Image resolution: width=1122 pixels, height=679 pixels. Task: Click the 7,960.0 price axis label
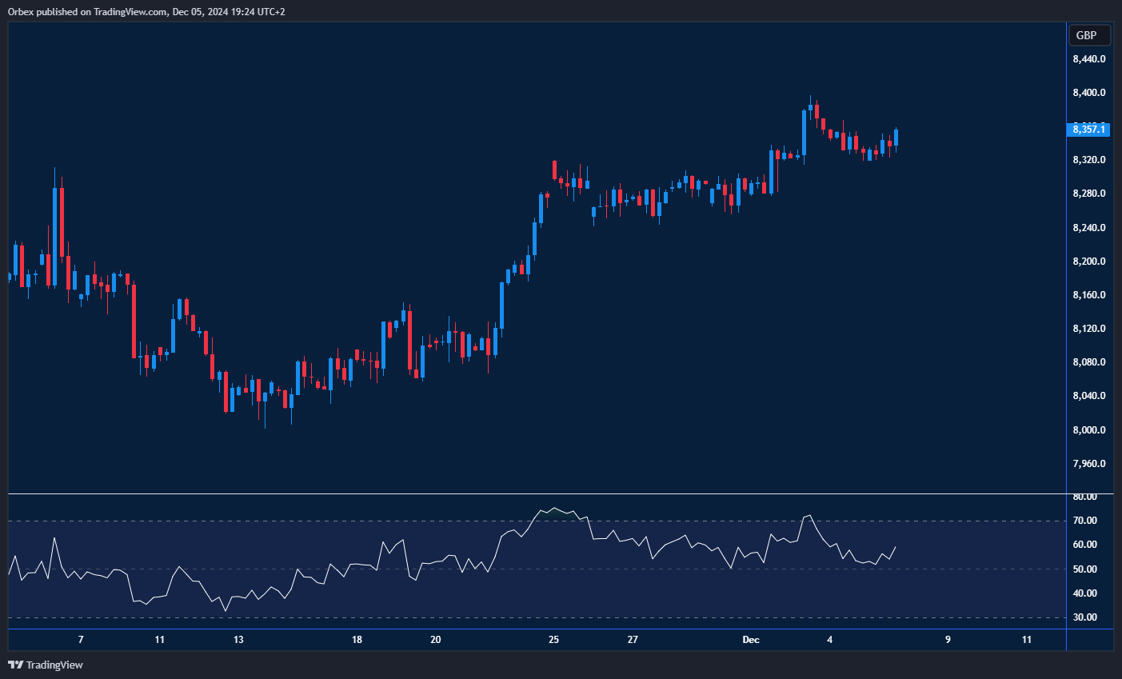pos(1089,464)
